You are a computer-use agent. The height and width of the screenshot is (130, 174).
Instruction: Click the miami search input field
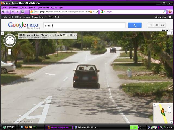(x=84, y=25)
